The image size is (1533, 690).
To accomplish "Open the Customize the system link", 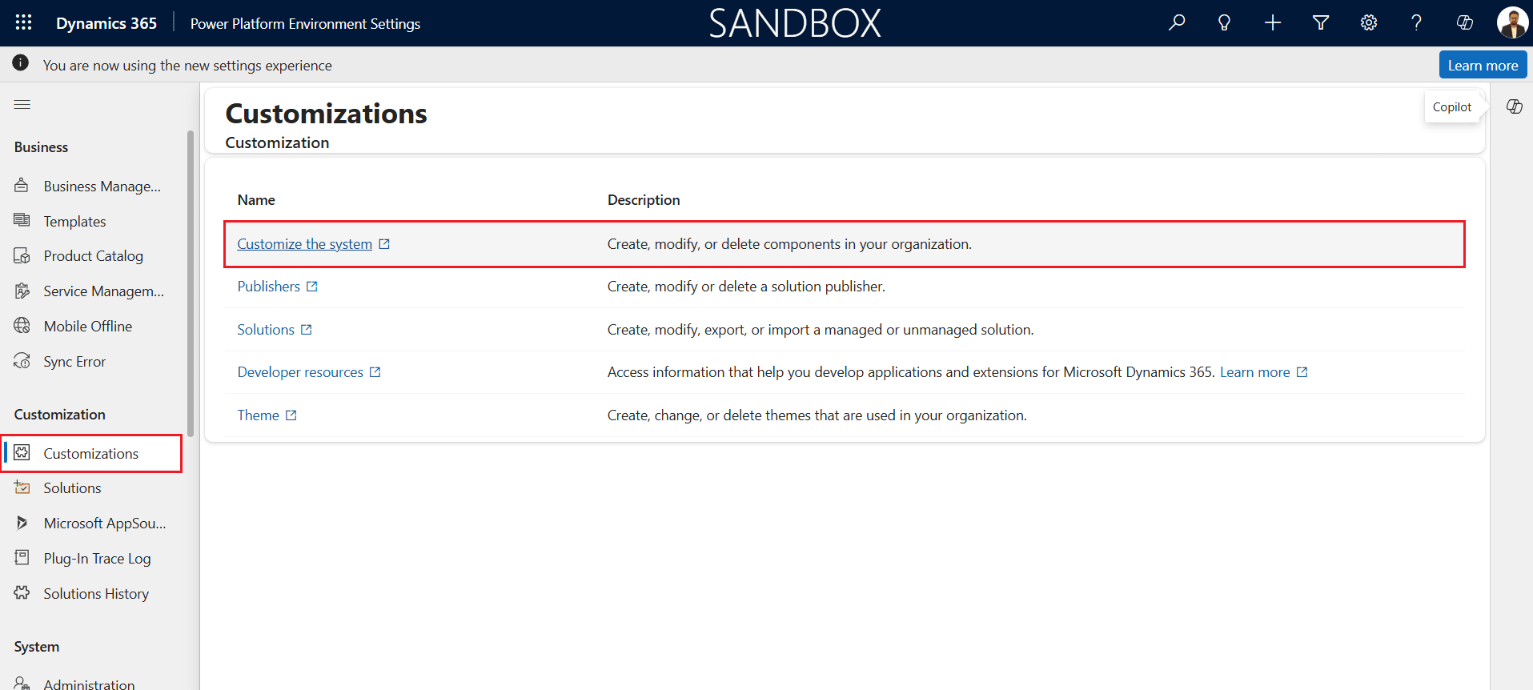I will coord(304,244).
